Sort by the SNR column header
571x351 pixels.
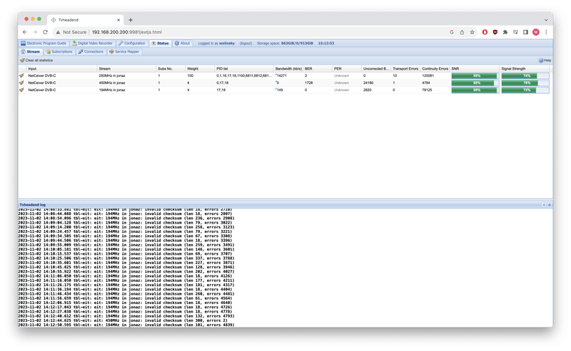point(475,68)
